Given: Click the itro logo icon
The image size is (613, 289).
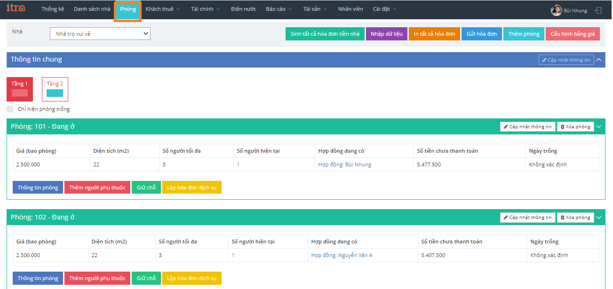Looking at the screenshot, I should coord(16,8).
